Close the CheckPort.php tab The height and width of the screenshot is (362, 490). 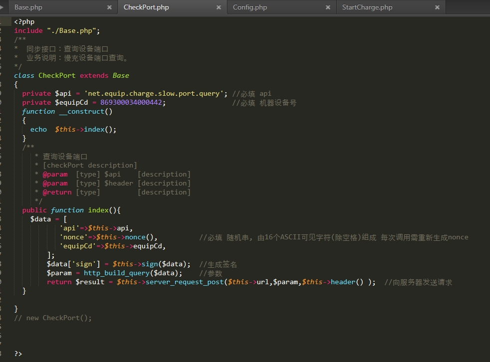219,7
